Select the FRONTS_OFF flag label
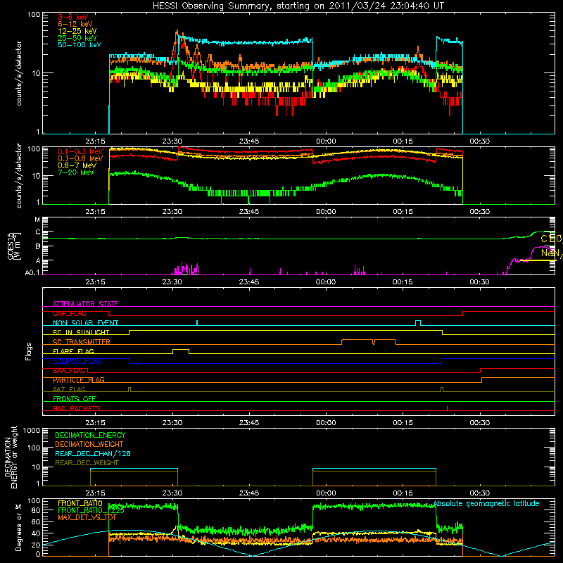The image size is (563, 563). point(75,398)
